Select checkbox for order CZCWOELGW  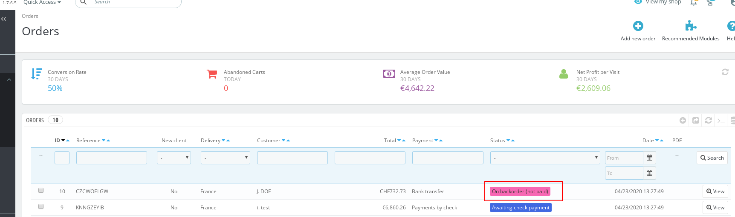[41, 190]
